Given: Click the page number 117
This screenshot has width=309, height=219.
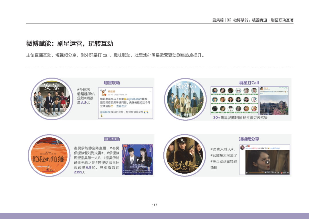Looking at the screenshot, I should (x=154, y=205).
